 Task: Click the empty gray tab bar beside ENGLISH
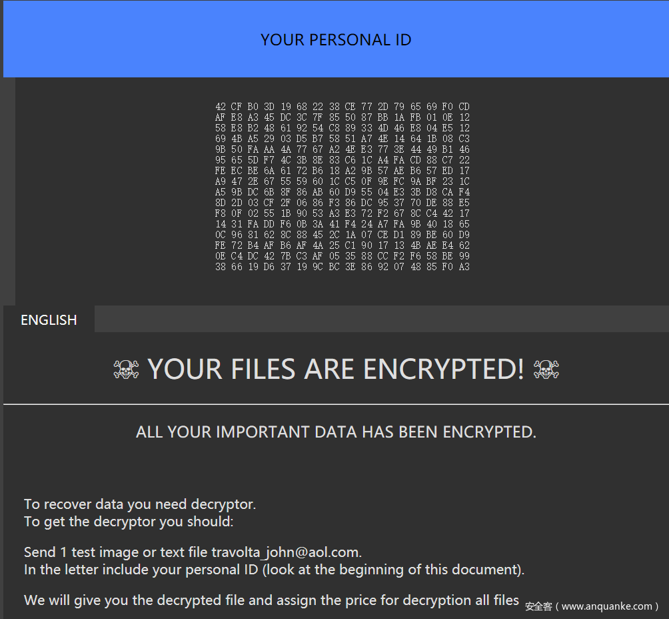[381, 319]
